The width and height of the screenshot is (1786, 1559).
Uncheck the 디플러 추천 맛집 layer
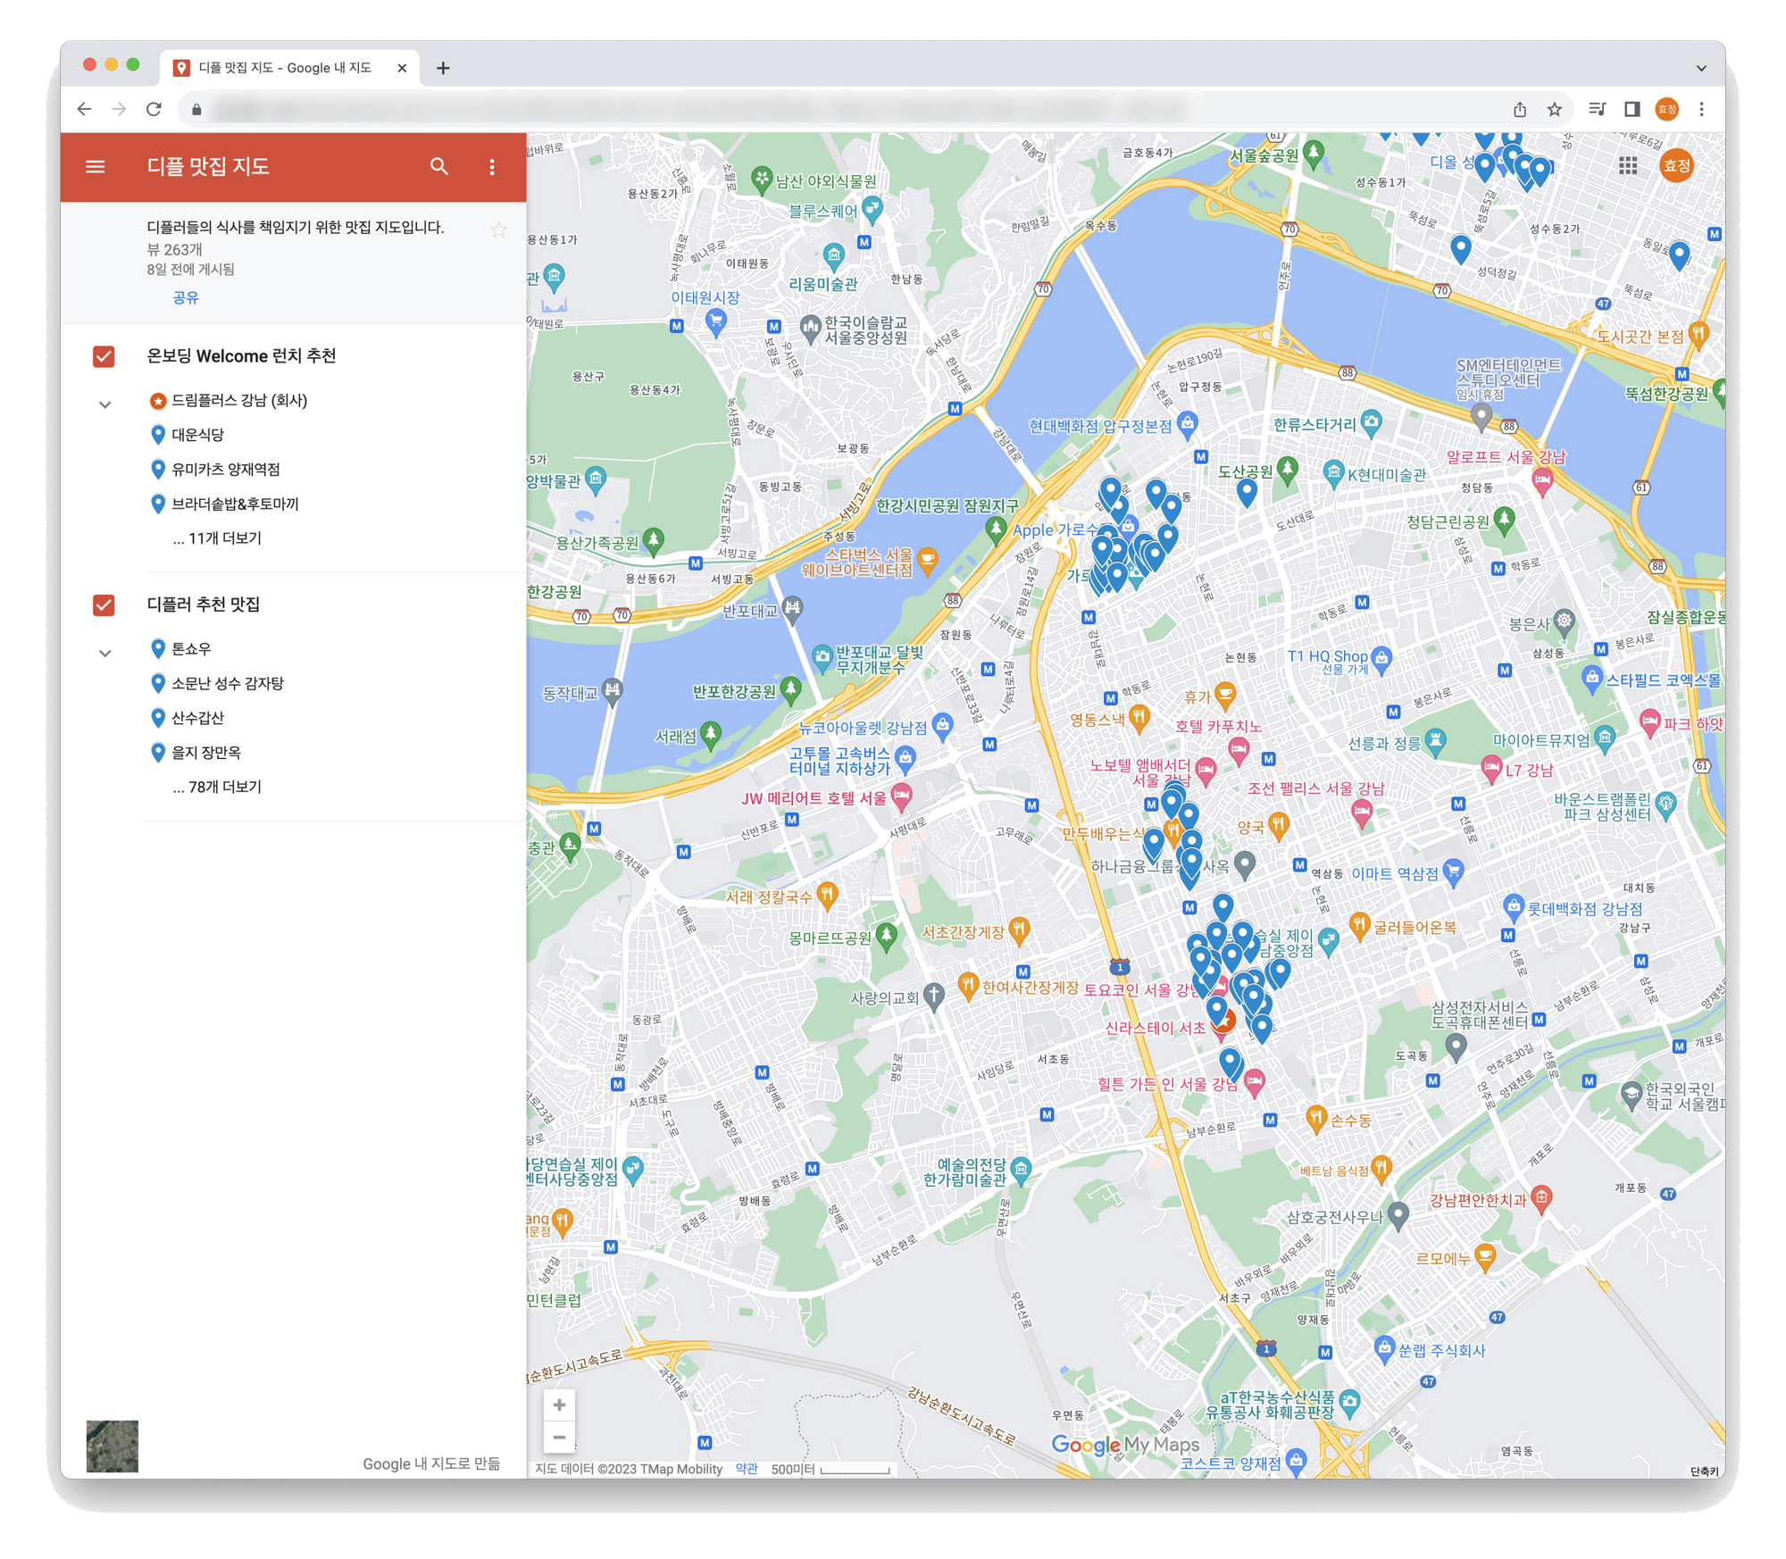(x=104, y=604)
